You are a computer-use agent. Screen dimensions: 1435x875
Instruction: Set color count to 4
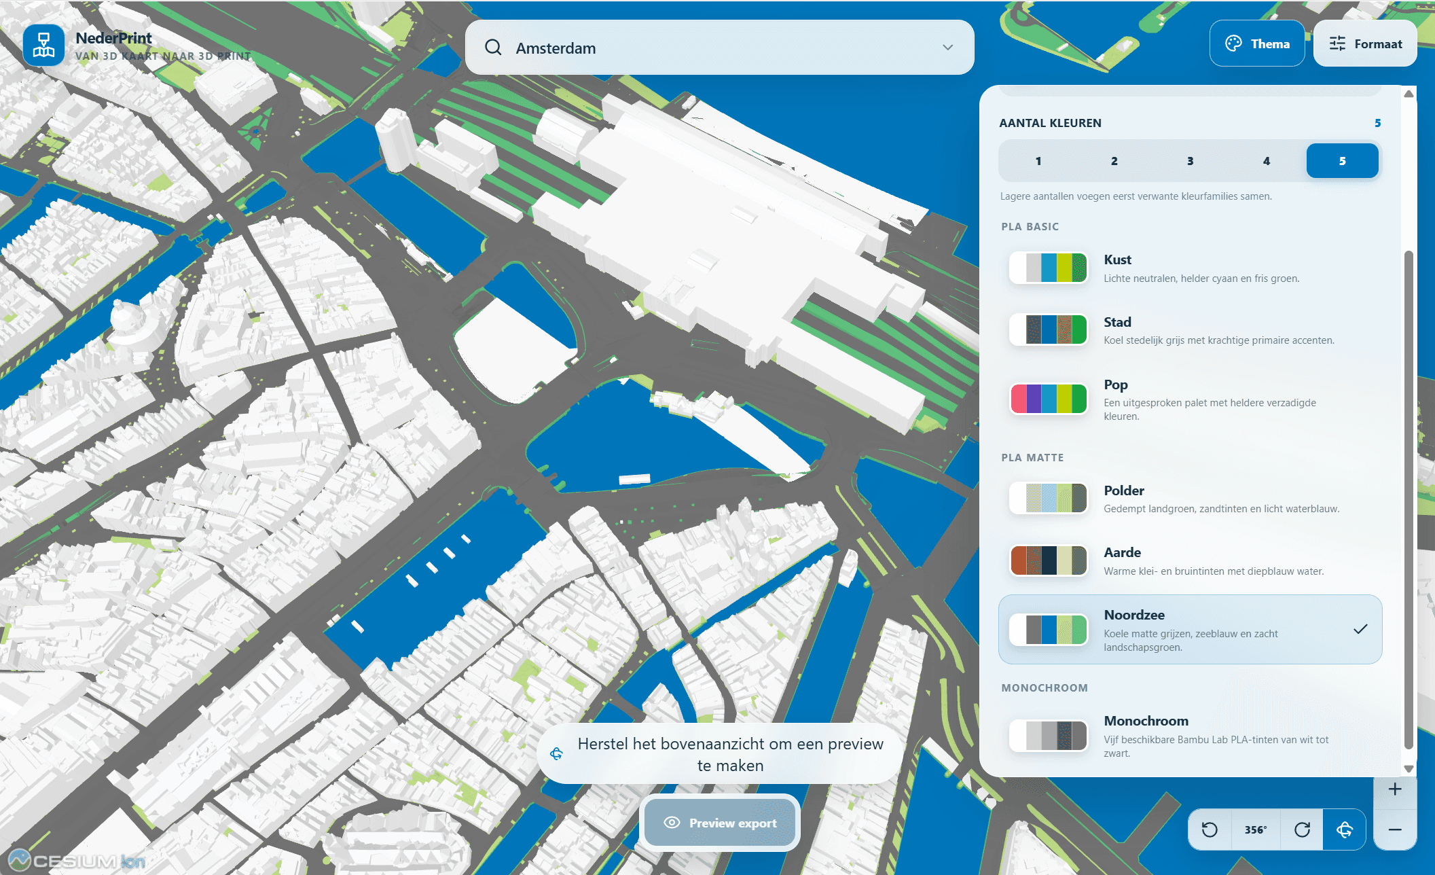1266,161
